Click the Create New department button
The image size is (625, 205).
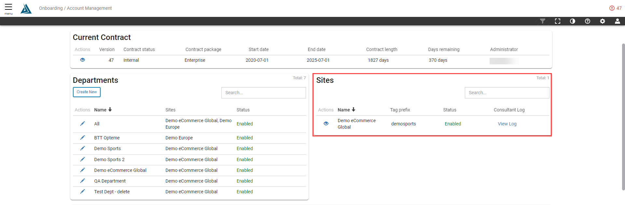(x=87, y=92)
